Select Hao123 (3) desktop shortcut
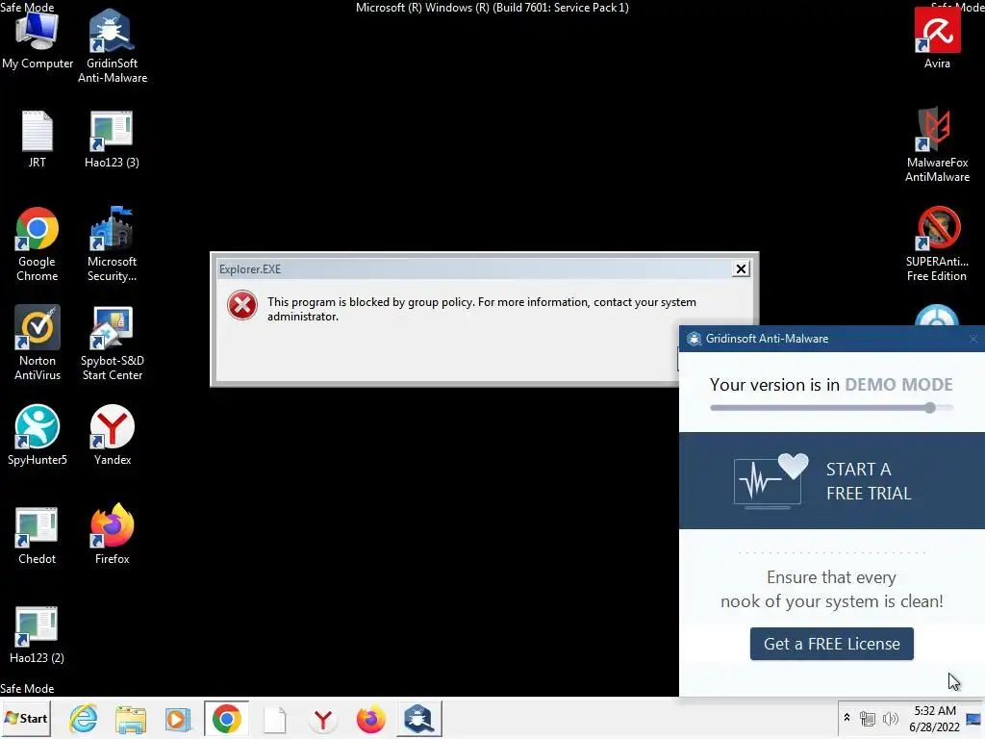 tap(112, 139)
